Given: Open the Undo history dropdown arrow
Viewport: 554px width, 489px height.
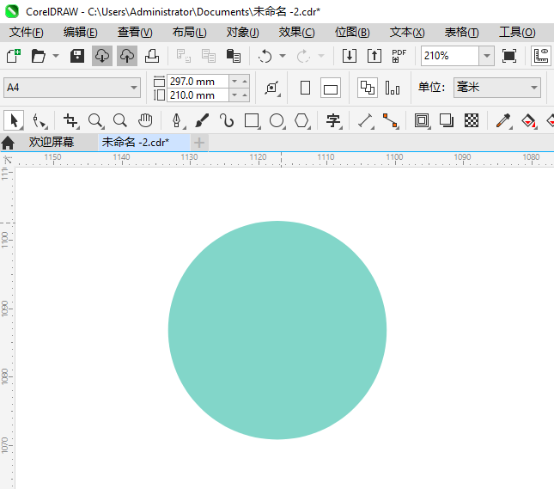Looking at the screenshot, I should 283,56.
